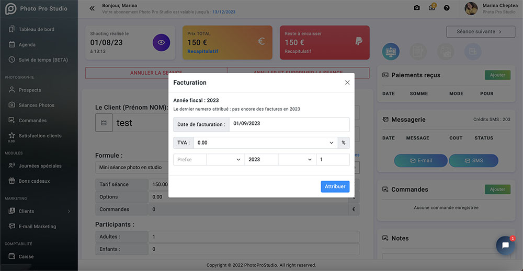The width and height of the screenshot is (523, 271).
Task: Click the client crown icon button
Action: click(x=104, y=123)
